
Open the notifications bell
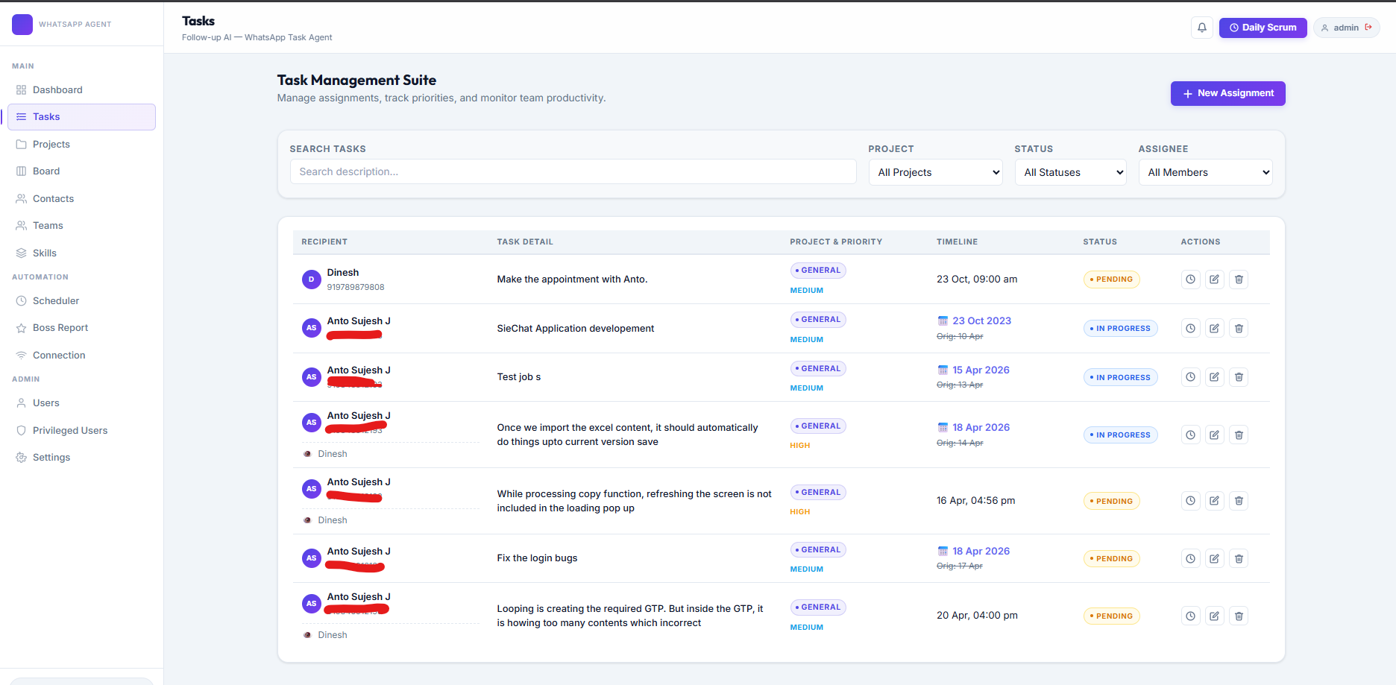pyautogui.click(x=1201, y=27)
